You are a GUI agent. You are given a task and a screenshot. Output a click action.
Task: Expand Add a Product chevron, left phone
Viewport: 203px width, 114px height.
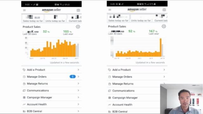pyautogui.click(x=78, y=70)
